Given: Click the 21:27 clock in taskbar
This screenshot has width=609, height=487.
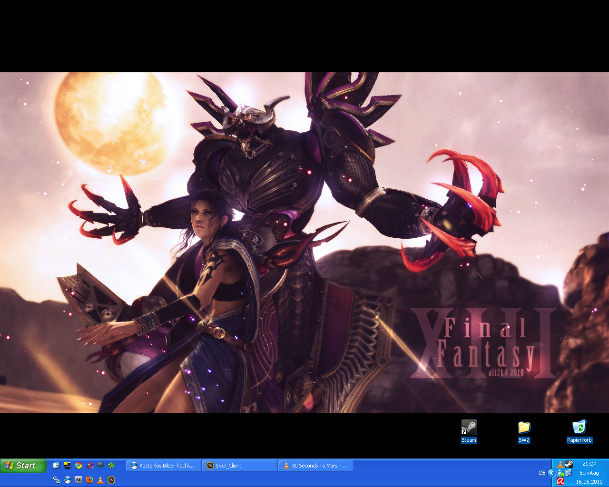Looking at the screenshot, I should coord(589,464).
